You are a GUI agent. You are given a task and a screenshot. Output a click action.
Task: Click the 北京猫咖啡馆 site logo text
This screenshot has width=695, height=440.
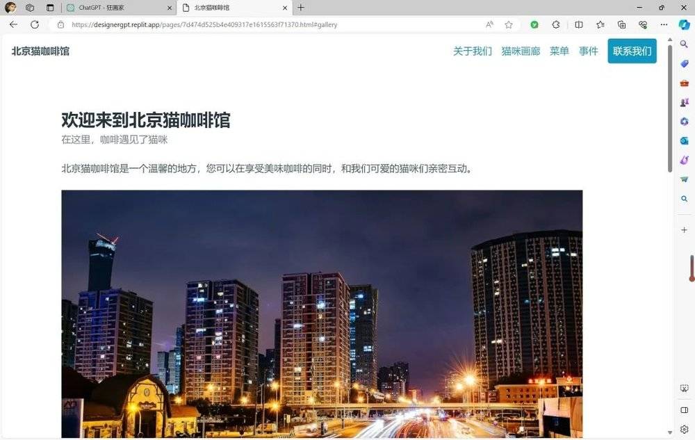[40, 51]
